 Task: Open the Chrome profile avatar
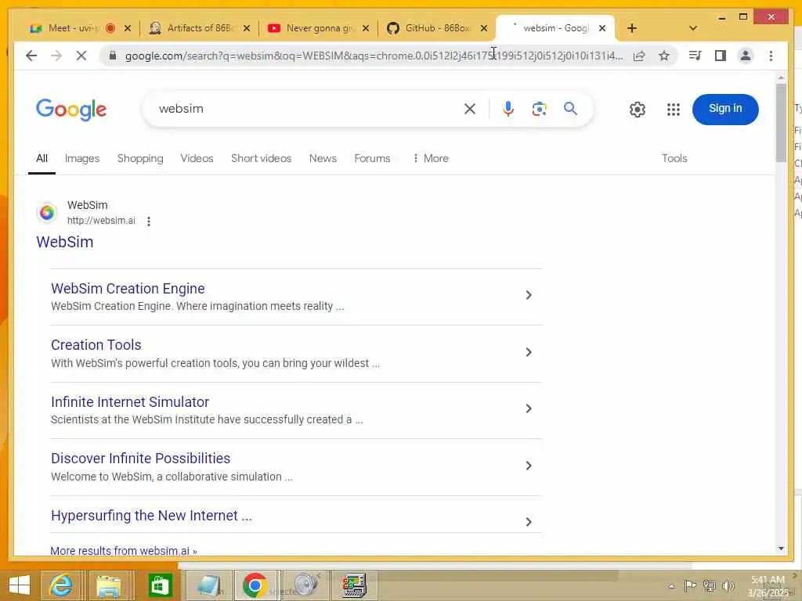(746, 56)
